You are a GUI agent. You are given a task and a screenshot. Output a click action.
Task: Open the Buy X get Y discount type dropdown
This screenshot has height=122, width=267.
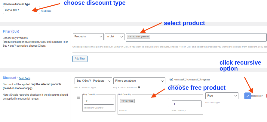[x=21, y=10]
